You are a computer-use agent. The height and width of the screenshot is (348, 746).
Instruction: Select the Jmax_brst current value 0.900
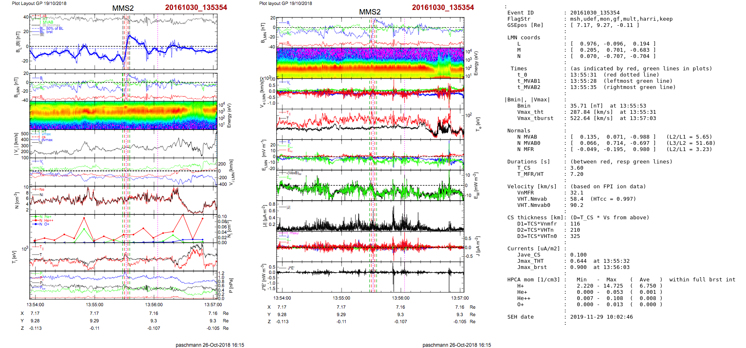point(578,267)
